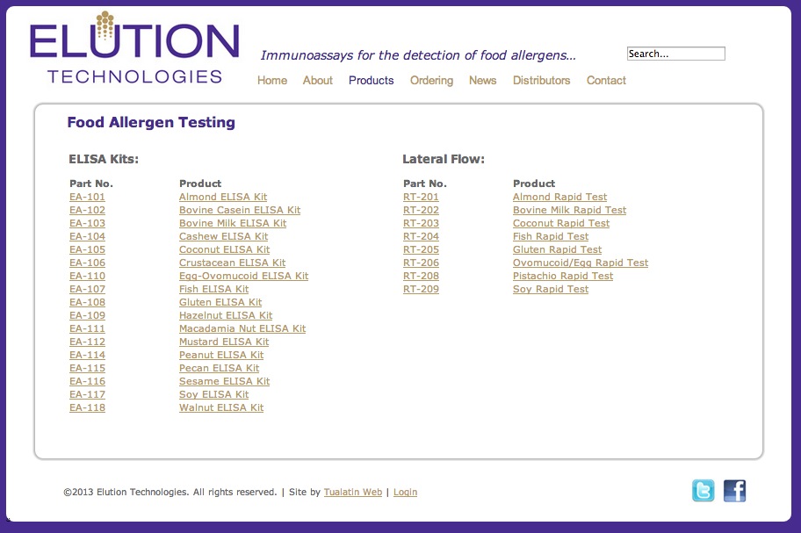Image resolution: width=801 pixels, height=533 pixels.
Task: Click the Search input field
Action: pos(676,54)
